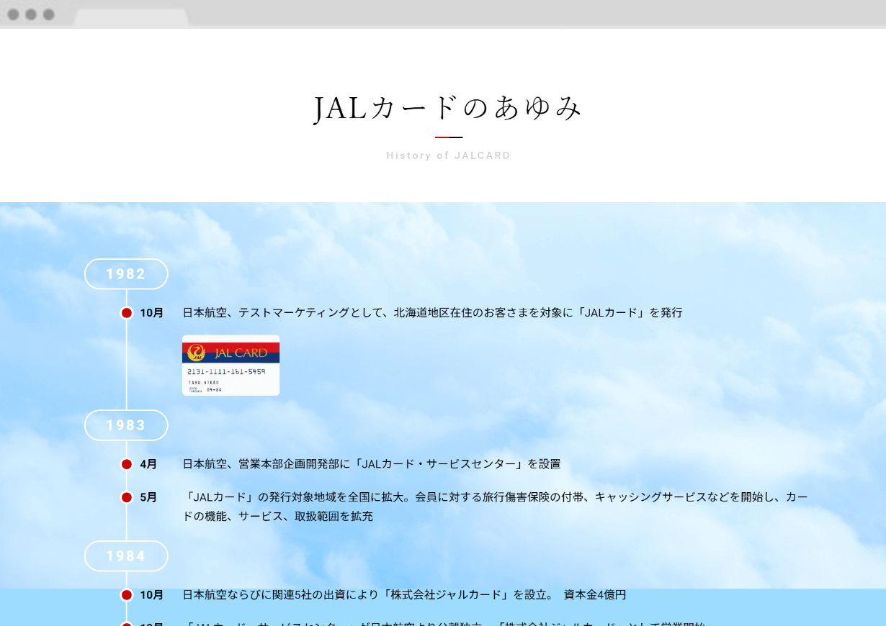
Task: Click the second window control dot
Action: [31, 14]
